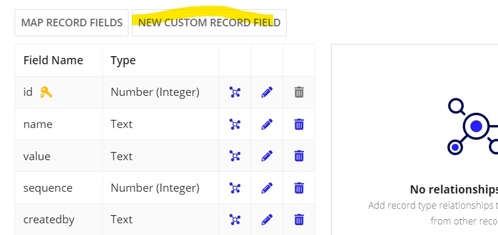Open relationships icon for value field
Viewport: 498px width, 235px height.
235,156
